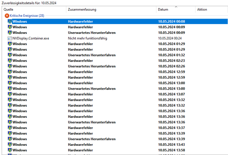Select the date cell 10.05.2024 13:07

(172, 94)
